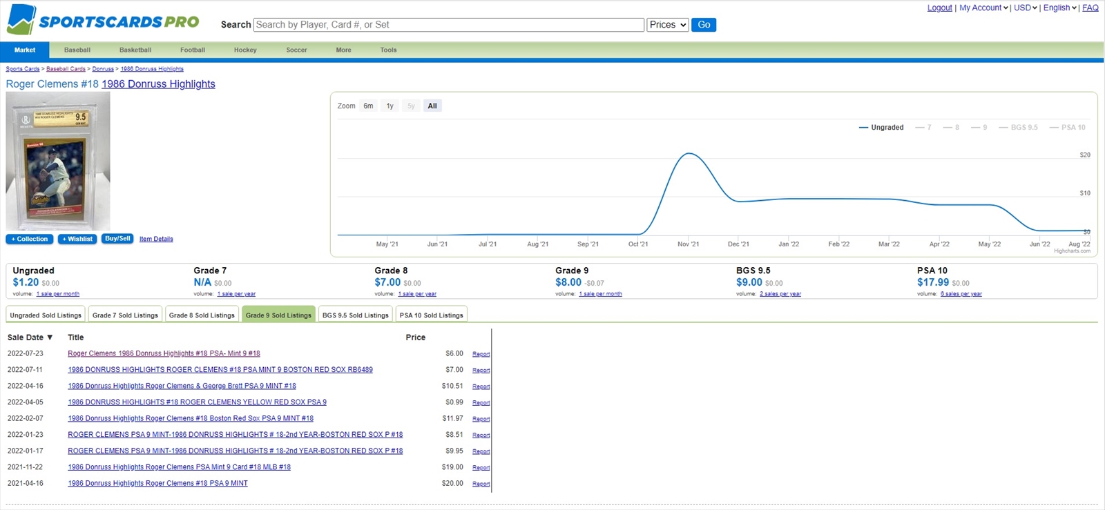1105x510 pixels.
Task: Click BGS 9.5 volume 2 sales per year
Action: (x=780, y=294)
